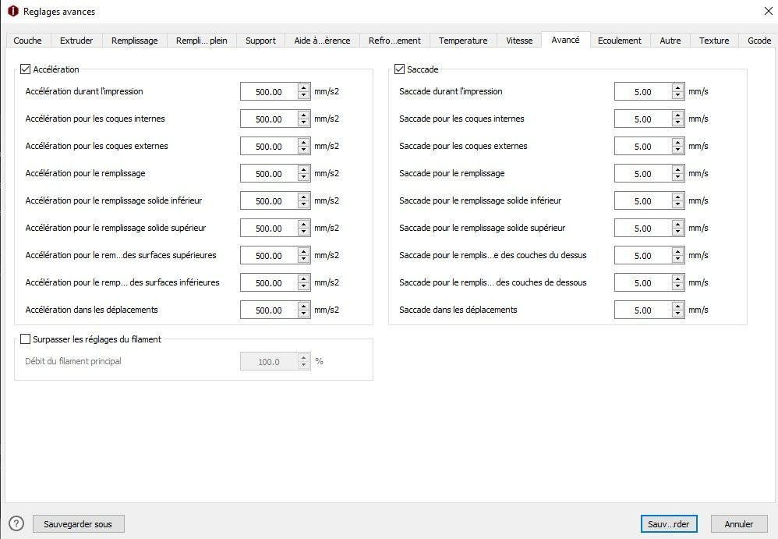The image size is (778, 539).
Task: Switch to the Vitesse tab
Action: coord(519,41)
